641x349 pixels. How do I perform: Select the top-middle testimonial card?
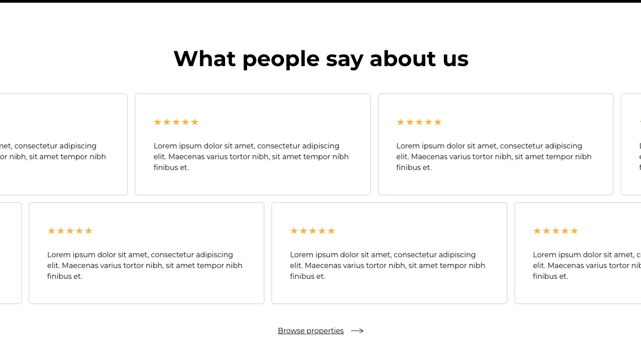(x=253, y=144)
